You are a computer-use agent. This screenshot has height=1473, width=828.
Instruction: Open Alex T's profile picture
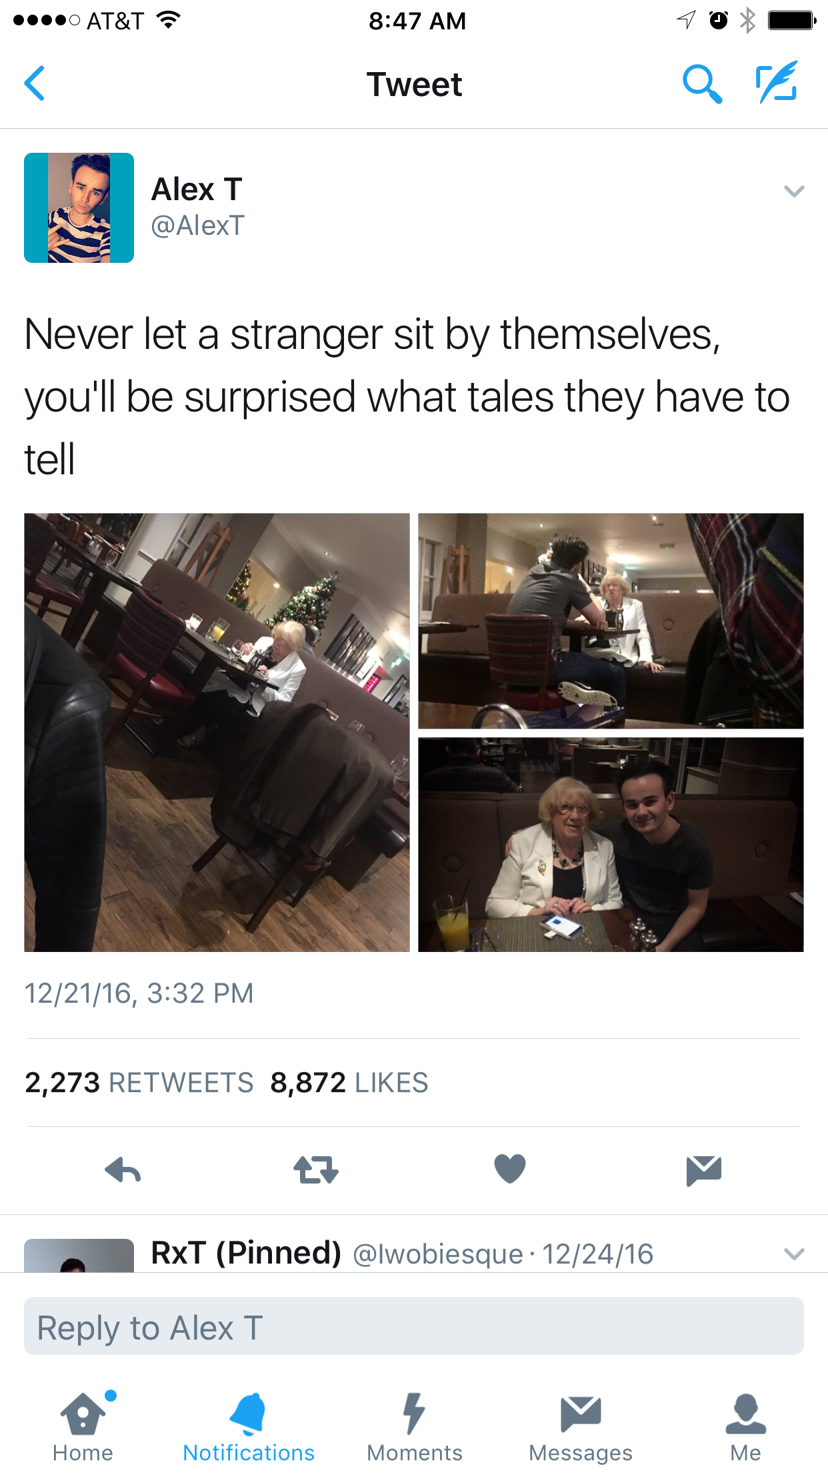pos(79,207)
